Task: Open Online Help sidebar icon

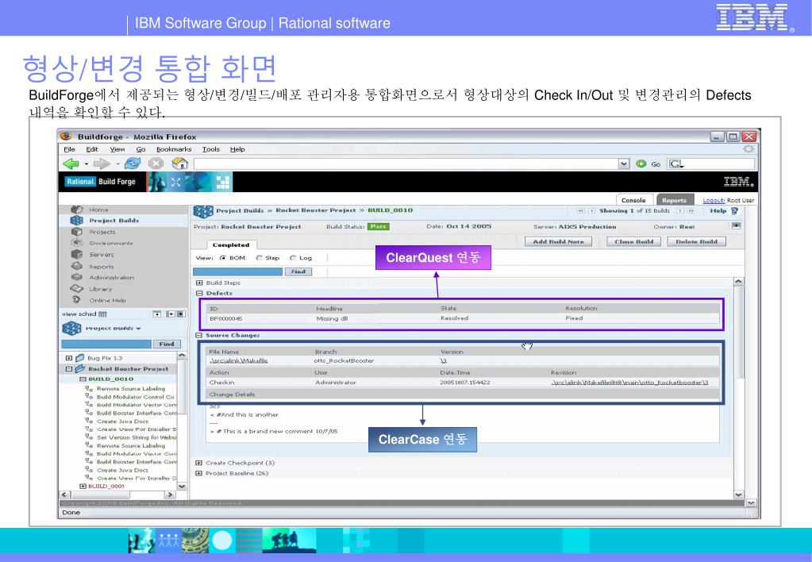Action: click(x=77, y=300)
